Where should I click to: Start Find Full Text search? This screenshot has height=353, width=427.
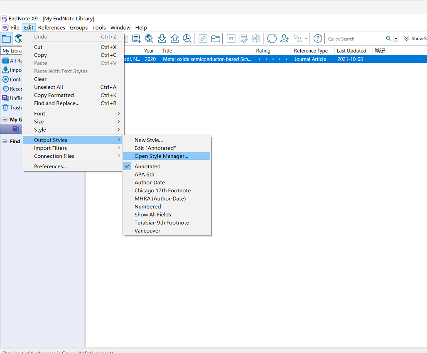[x=187, y=38]
